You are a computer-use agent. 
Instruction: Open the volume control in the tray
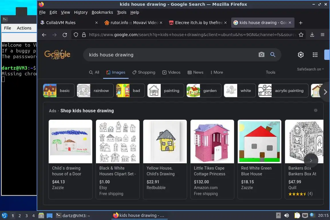pyautogui.click(x=286, y=215)
